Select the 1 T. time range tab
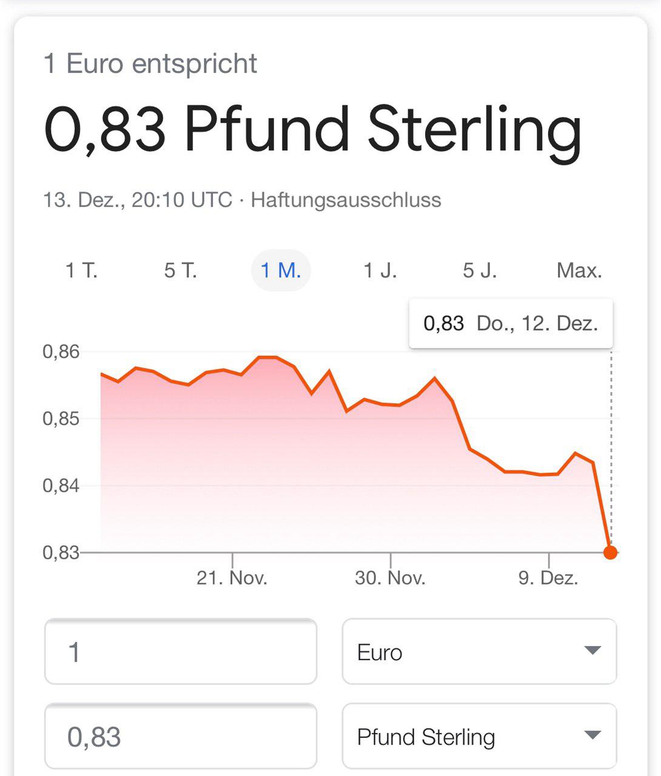 [82, 270]
